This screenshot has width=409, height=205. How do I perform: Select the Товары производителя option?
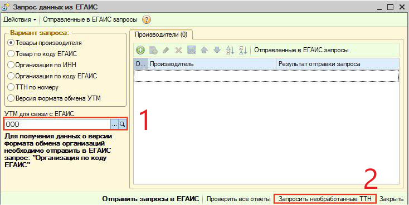tap(45, 43)
